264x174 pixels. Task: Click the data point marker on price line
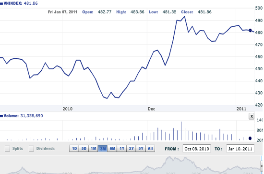pyautogui.click(x=250, y=30)
